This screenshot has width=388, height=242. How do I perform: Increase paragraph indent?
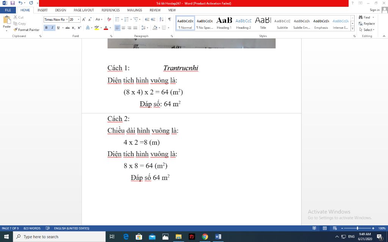coord(153,19)
